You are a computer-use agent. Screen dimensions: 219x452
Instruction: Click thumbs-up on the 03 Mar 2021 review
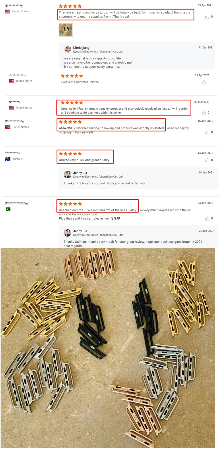(204, 113)
